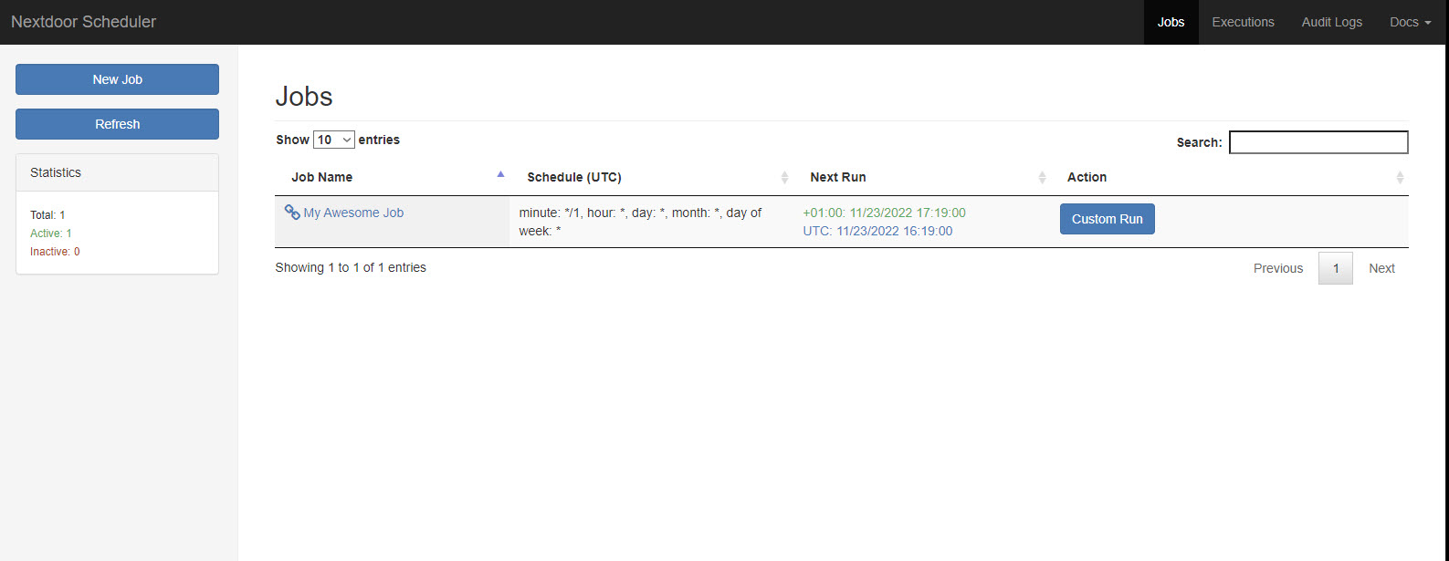Click the Total: 1 statistic
The width and height of the screenshot is (1449, 561).
click(x=47, y=215)
